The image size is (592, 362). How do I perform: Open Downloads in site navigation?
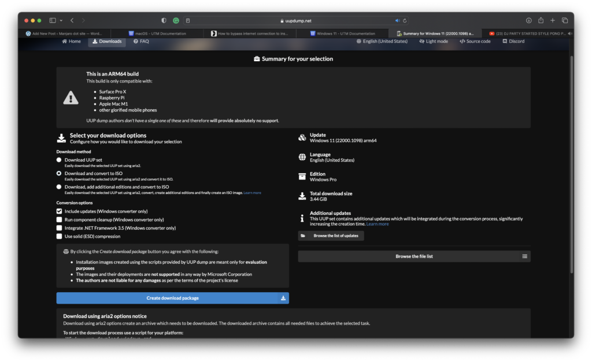(107, 41)
